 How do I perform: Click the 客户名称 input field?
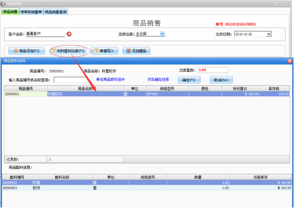46,34
